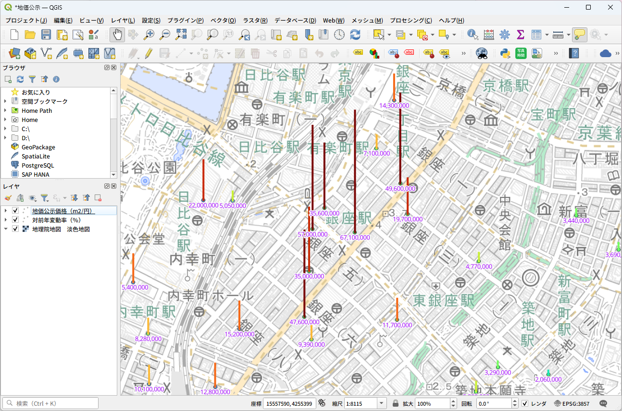
Task: Activate the Identify Features tool
Action: (x=473, y=35)
